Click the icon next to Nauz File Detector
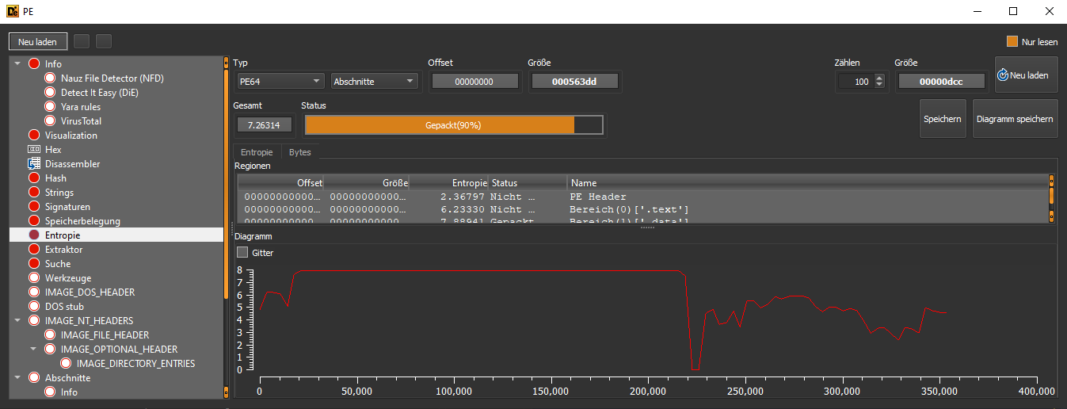 point(50,78)
